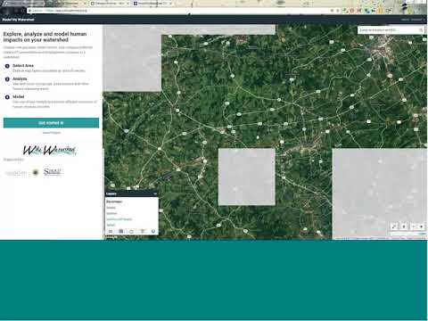Click the zoom in map control
The image size is (428, 321).
(421, 226)
